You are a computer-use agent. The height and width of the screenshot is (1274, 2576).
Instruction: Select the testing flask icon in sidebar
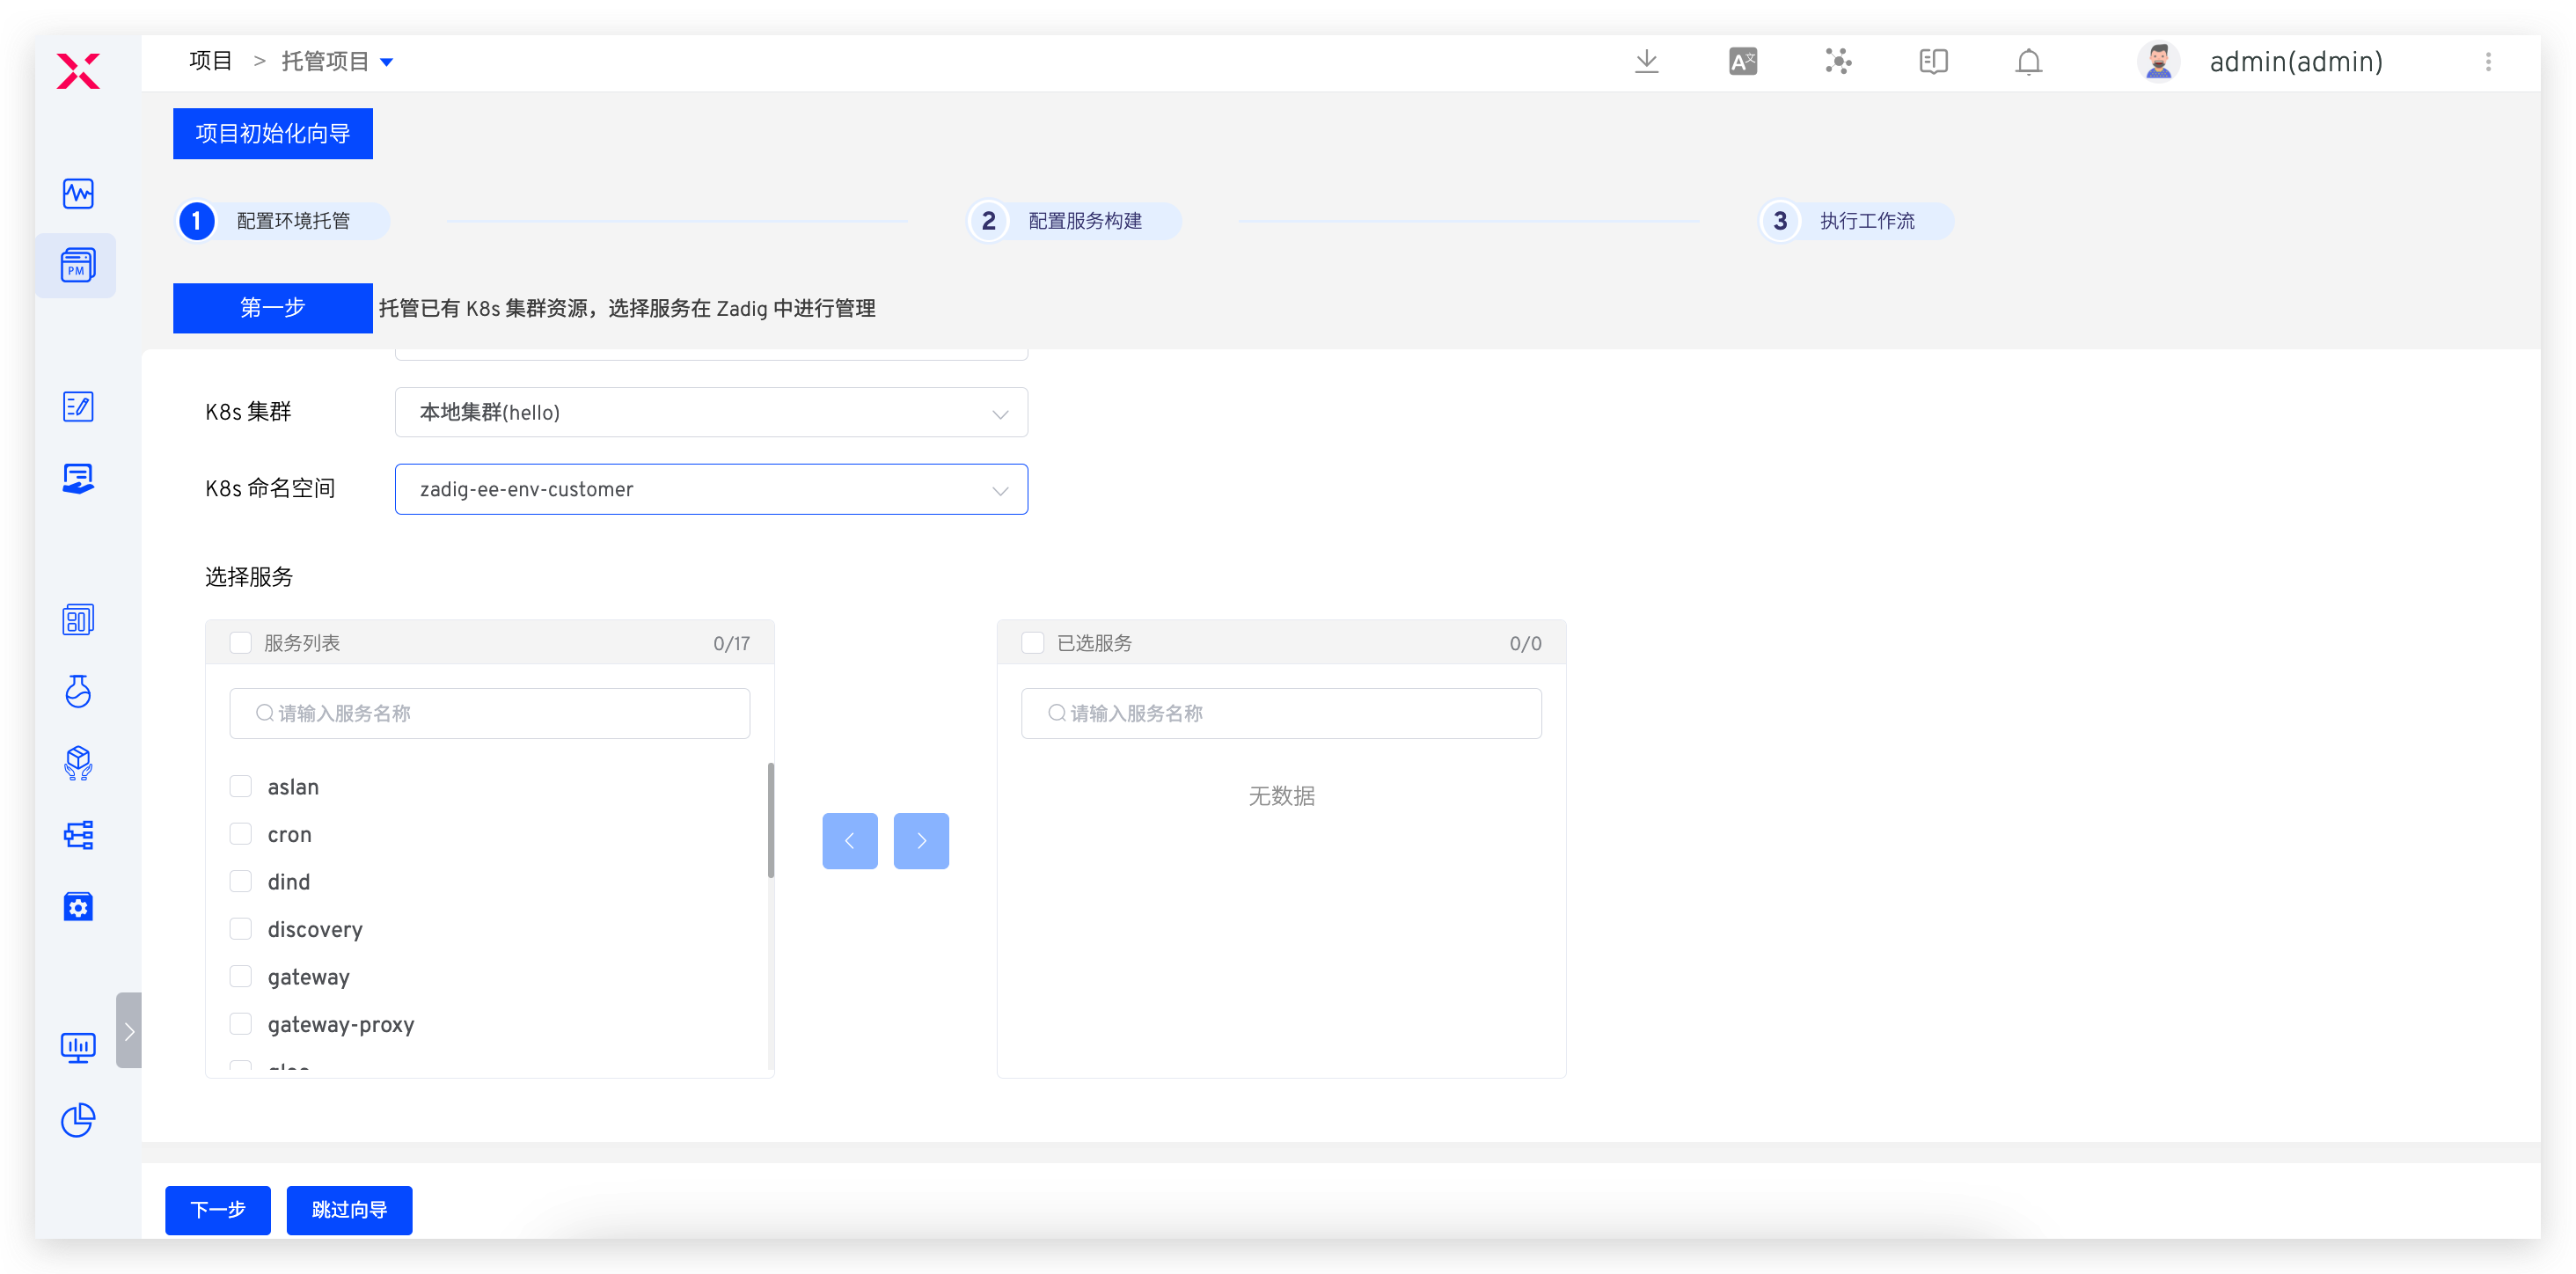pos(78,691)
